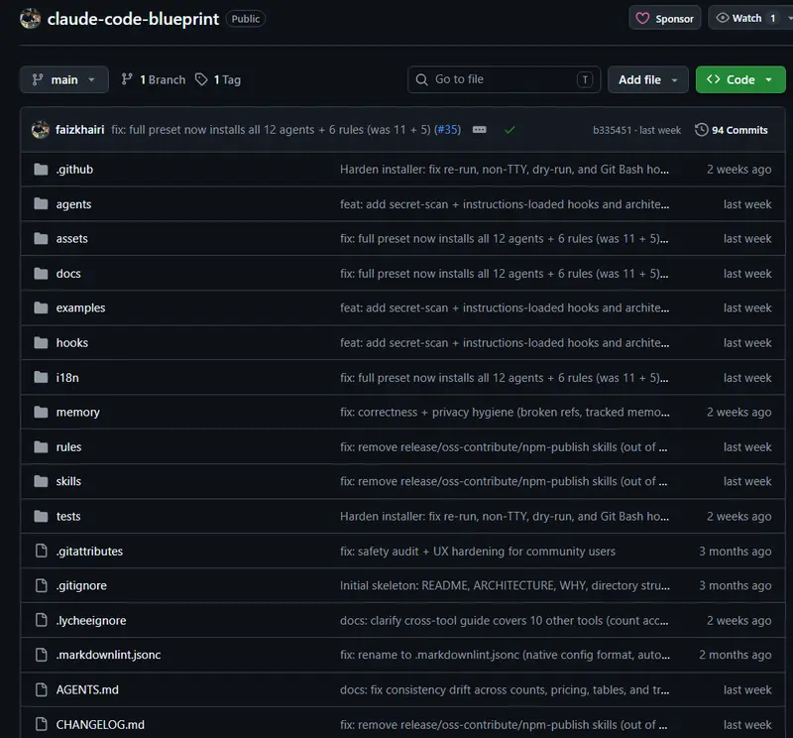Open the Add file dropdown
Viewport: 793px width, 738px height.
point(648,79)
